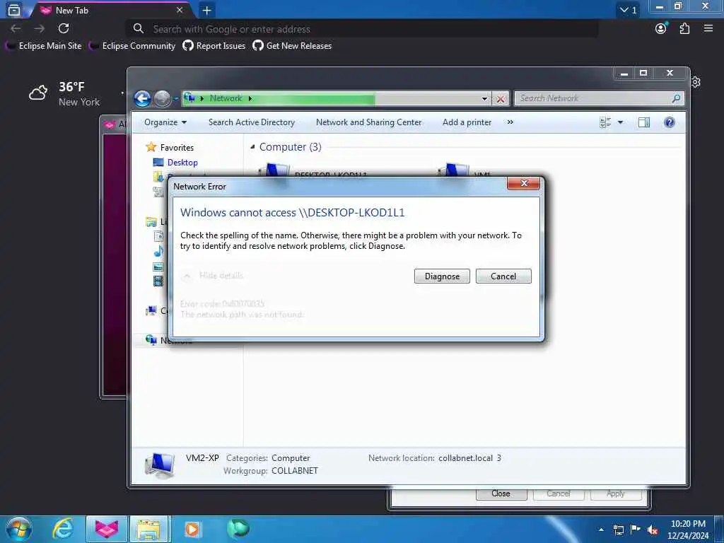Close the New Tab tab
The image size is (724, 543).
coord(180,10)
